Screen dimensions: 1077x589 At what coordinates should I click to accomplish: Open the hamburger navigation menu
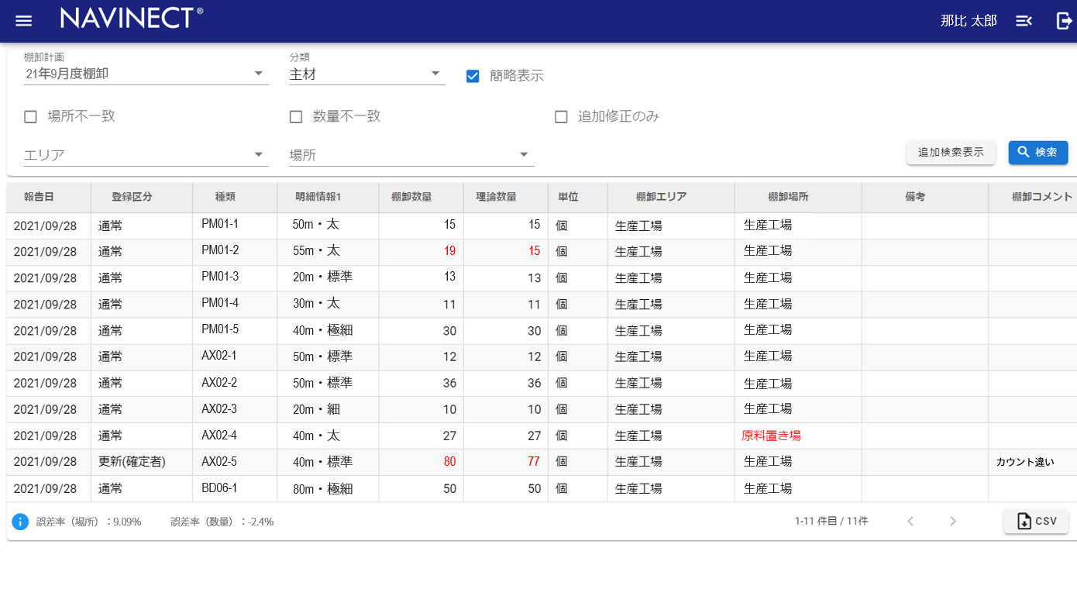(x=24, y=21)
